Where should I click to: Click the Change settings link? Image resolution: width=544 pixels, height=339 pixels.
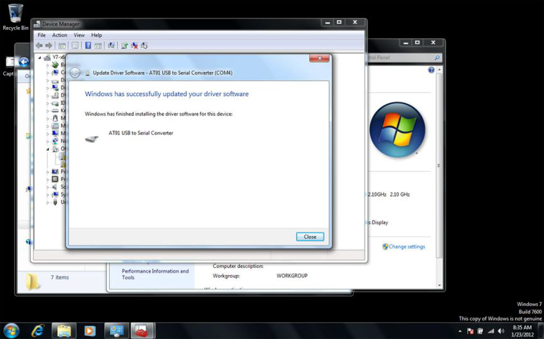[406, 247]
